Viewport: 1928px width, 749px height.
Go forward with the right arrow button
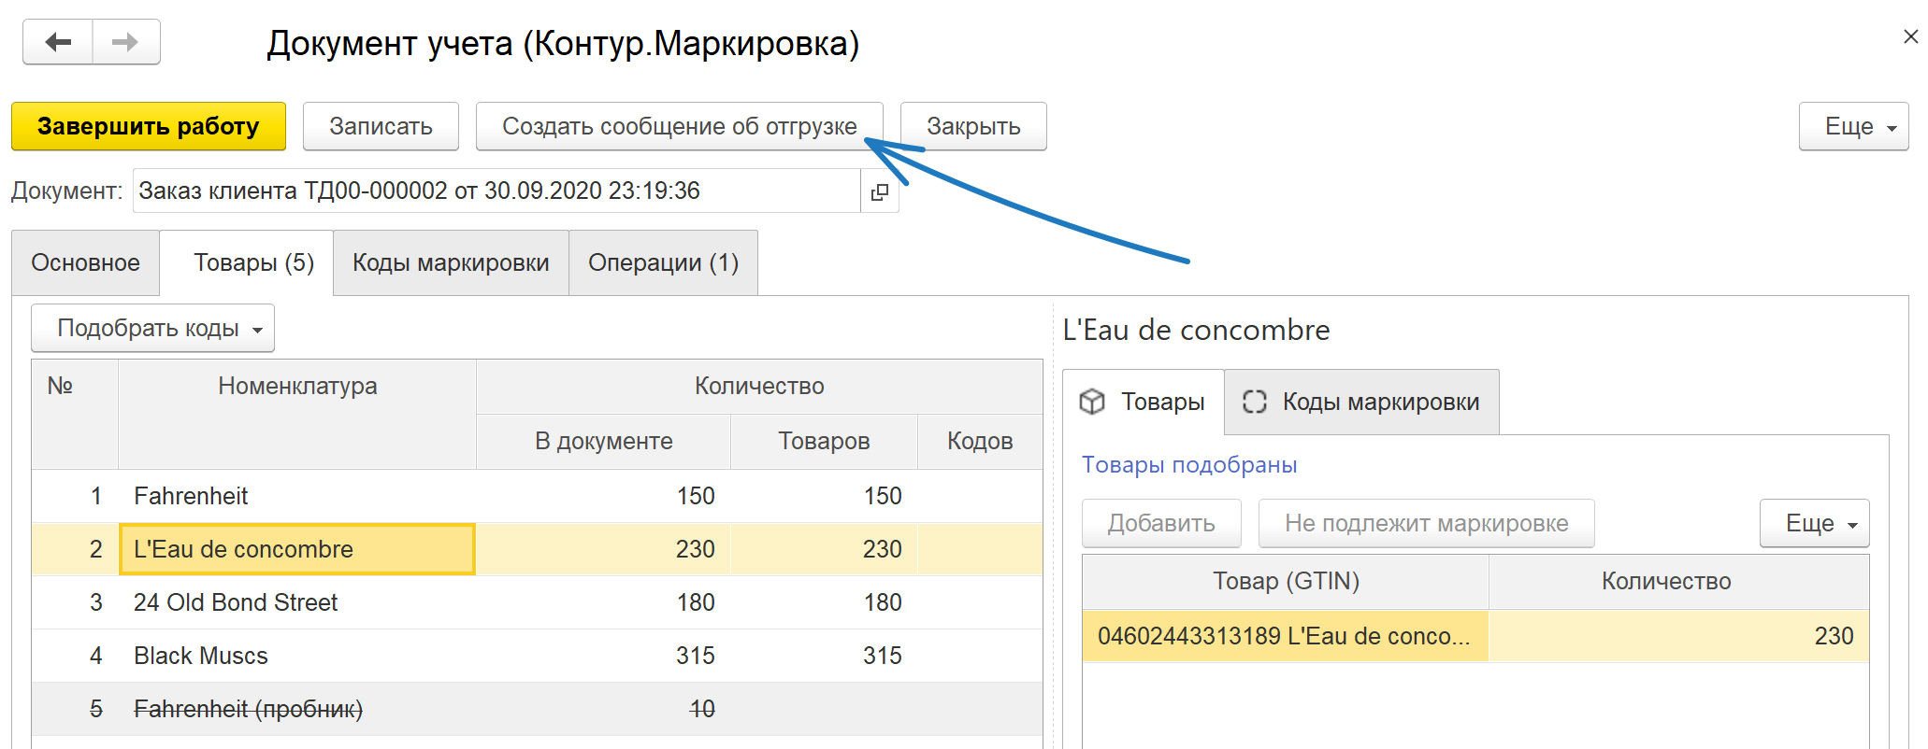coord(125,42)
